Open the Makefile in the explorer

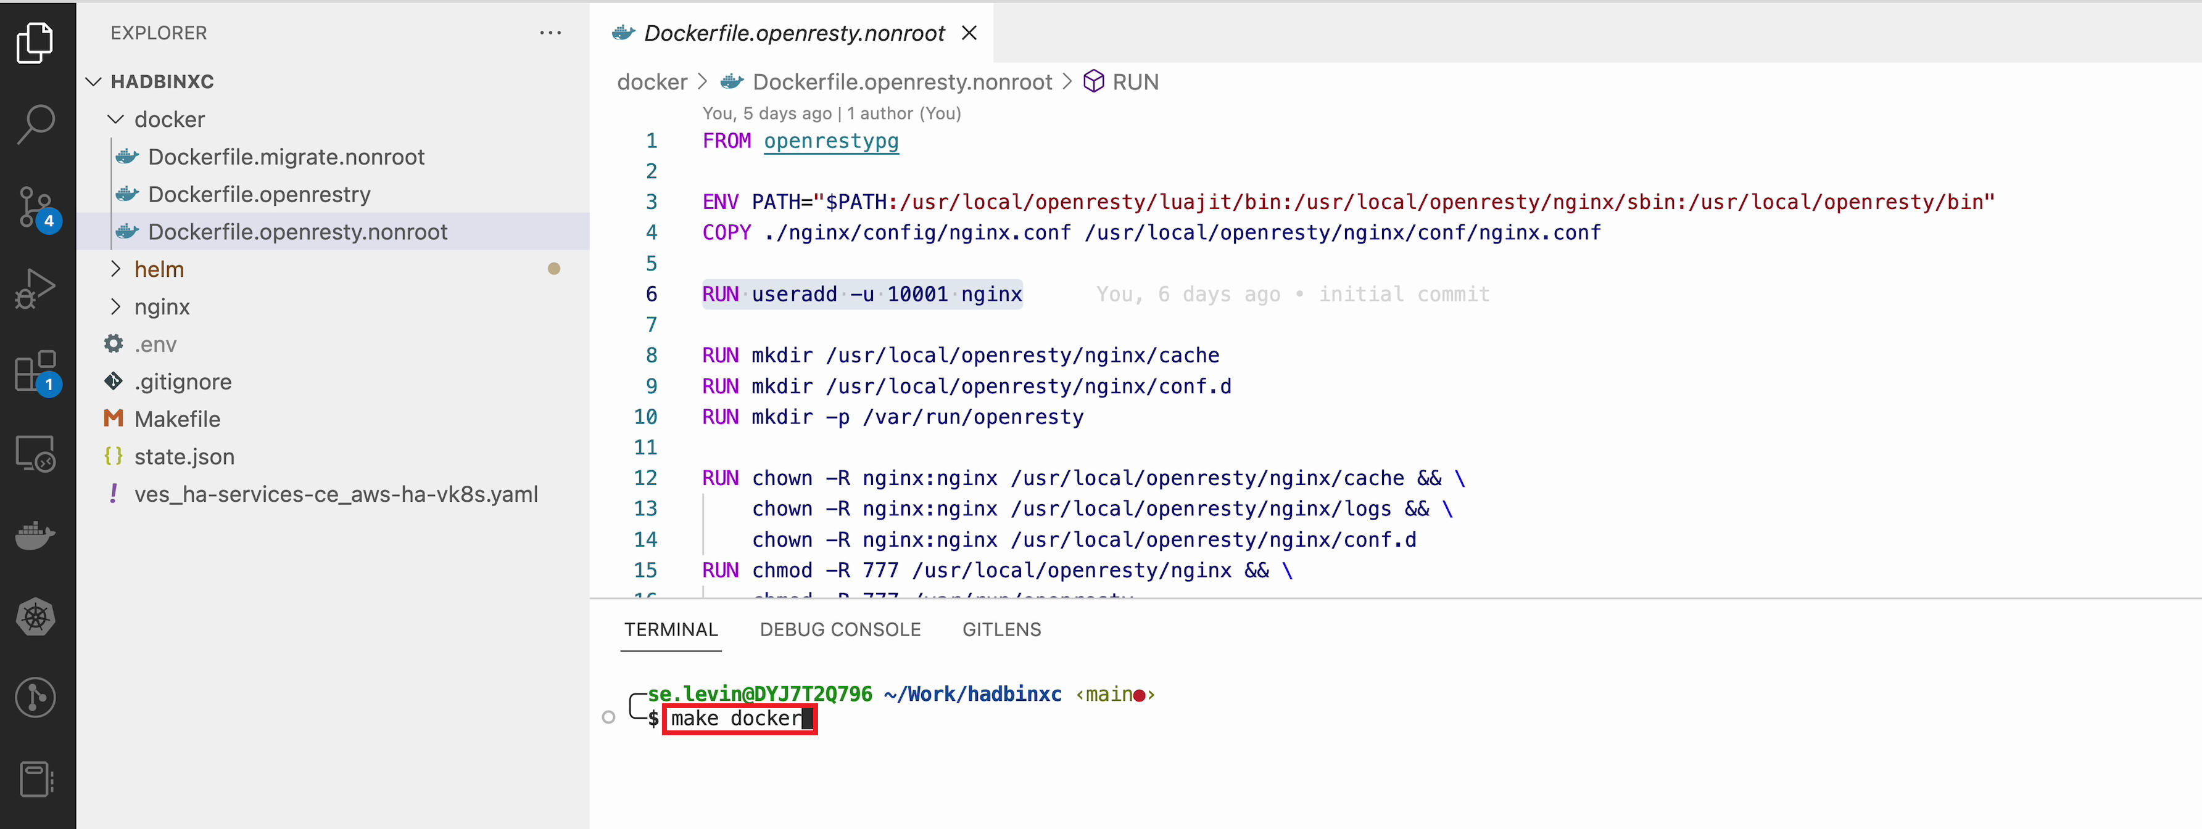177,419
